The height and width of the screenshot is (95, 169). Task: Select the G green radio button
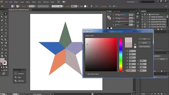125,64
